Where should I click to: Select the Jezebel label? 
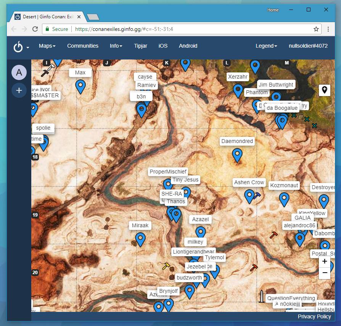[196, 267]
